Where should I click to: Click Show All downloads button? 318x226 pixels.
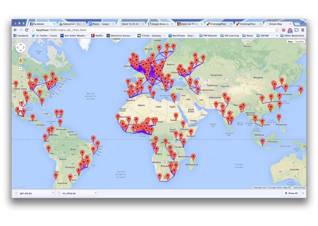291,194
